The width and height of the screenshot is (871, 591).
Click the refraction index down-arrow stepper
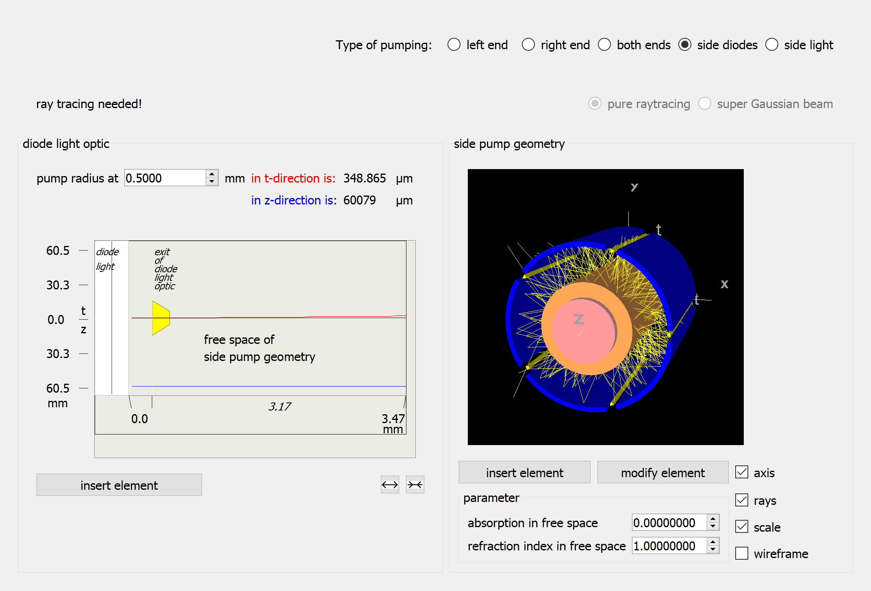click(x=712, y=550)
